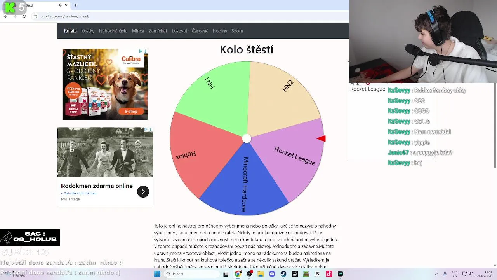
Task: Open the pink music app on the taskbar
Action: coord(329,274)
